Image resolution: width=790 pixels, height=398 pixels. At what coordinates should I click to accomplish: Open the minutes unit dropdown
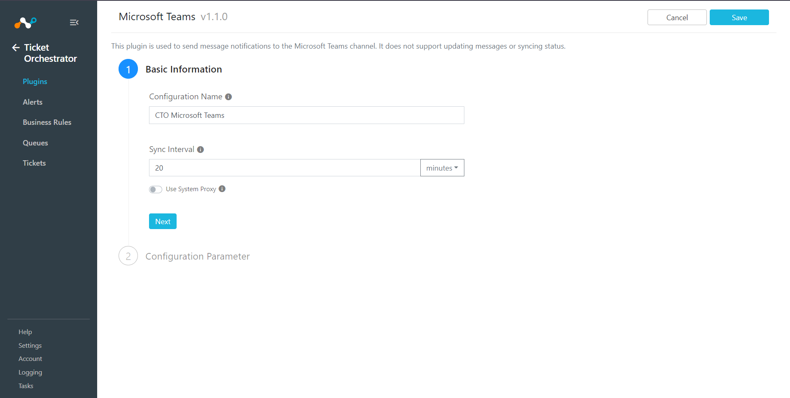(x=442, y=168)
